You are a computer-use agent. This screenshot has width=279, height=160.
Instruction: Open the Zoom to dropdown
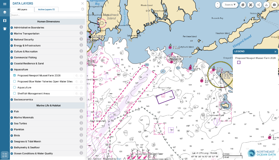pos(230,5)
